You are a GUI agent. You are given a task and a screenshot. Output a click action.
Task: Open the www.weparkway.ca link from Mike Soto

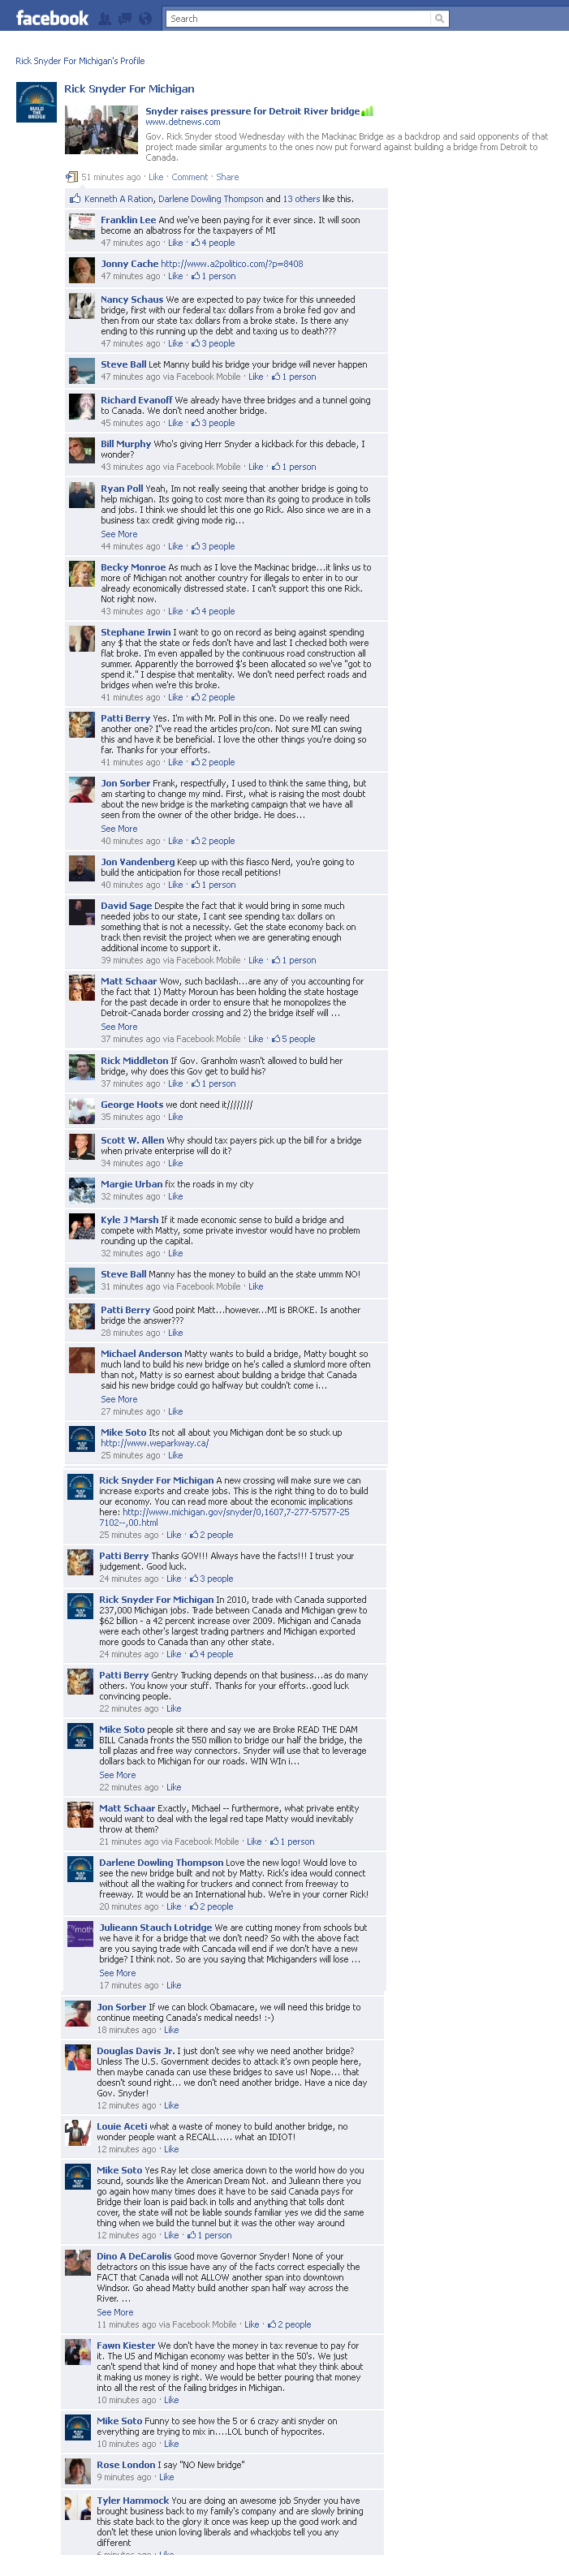[x=155, y=1443]
